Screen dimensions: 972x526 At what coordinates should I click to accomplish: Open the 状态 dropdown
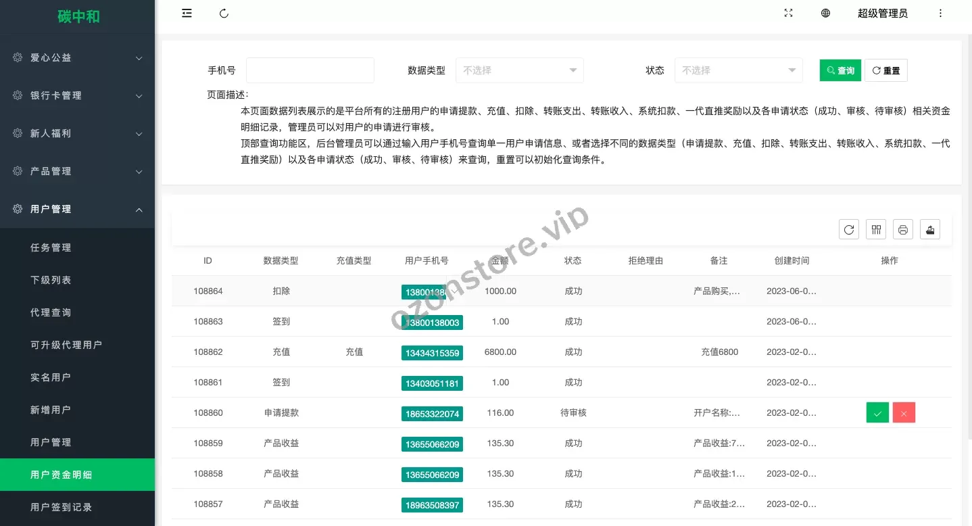coord(739,70)
